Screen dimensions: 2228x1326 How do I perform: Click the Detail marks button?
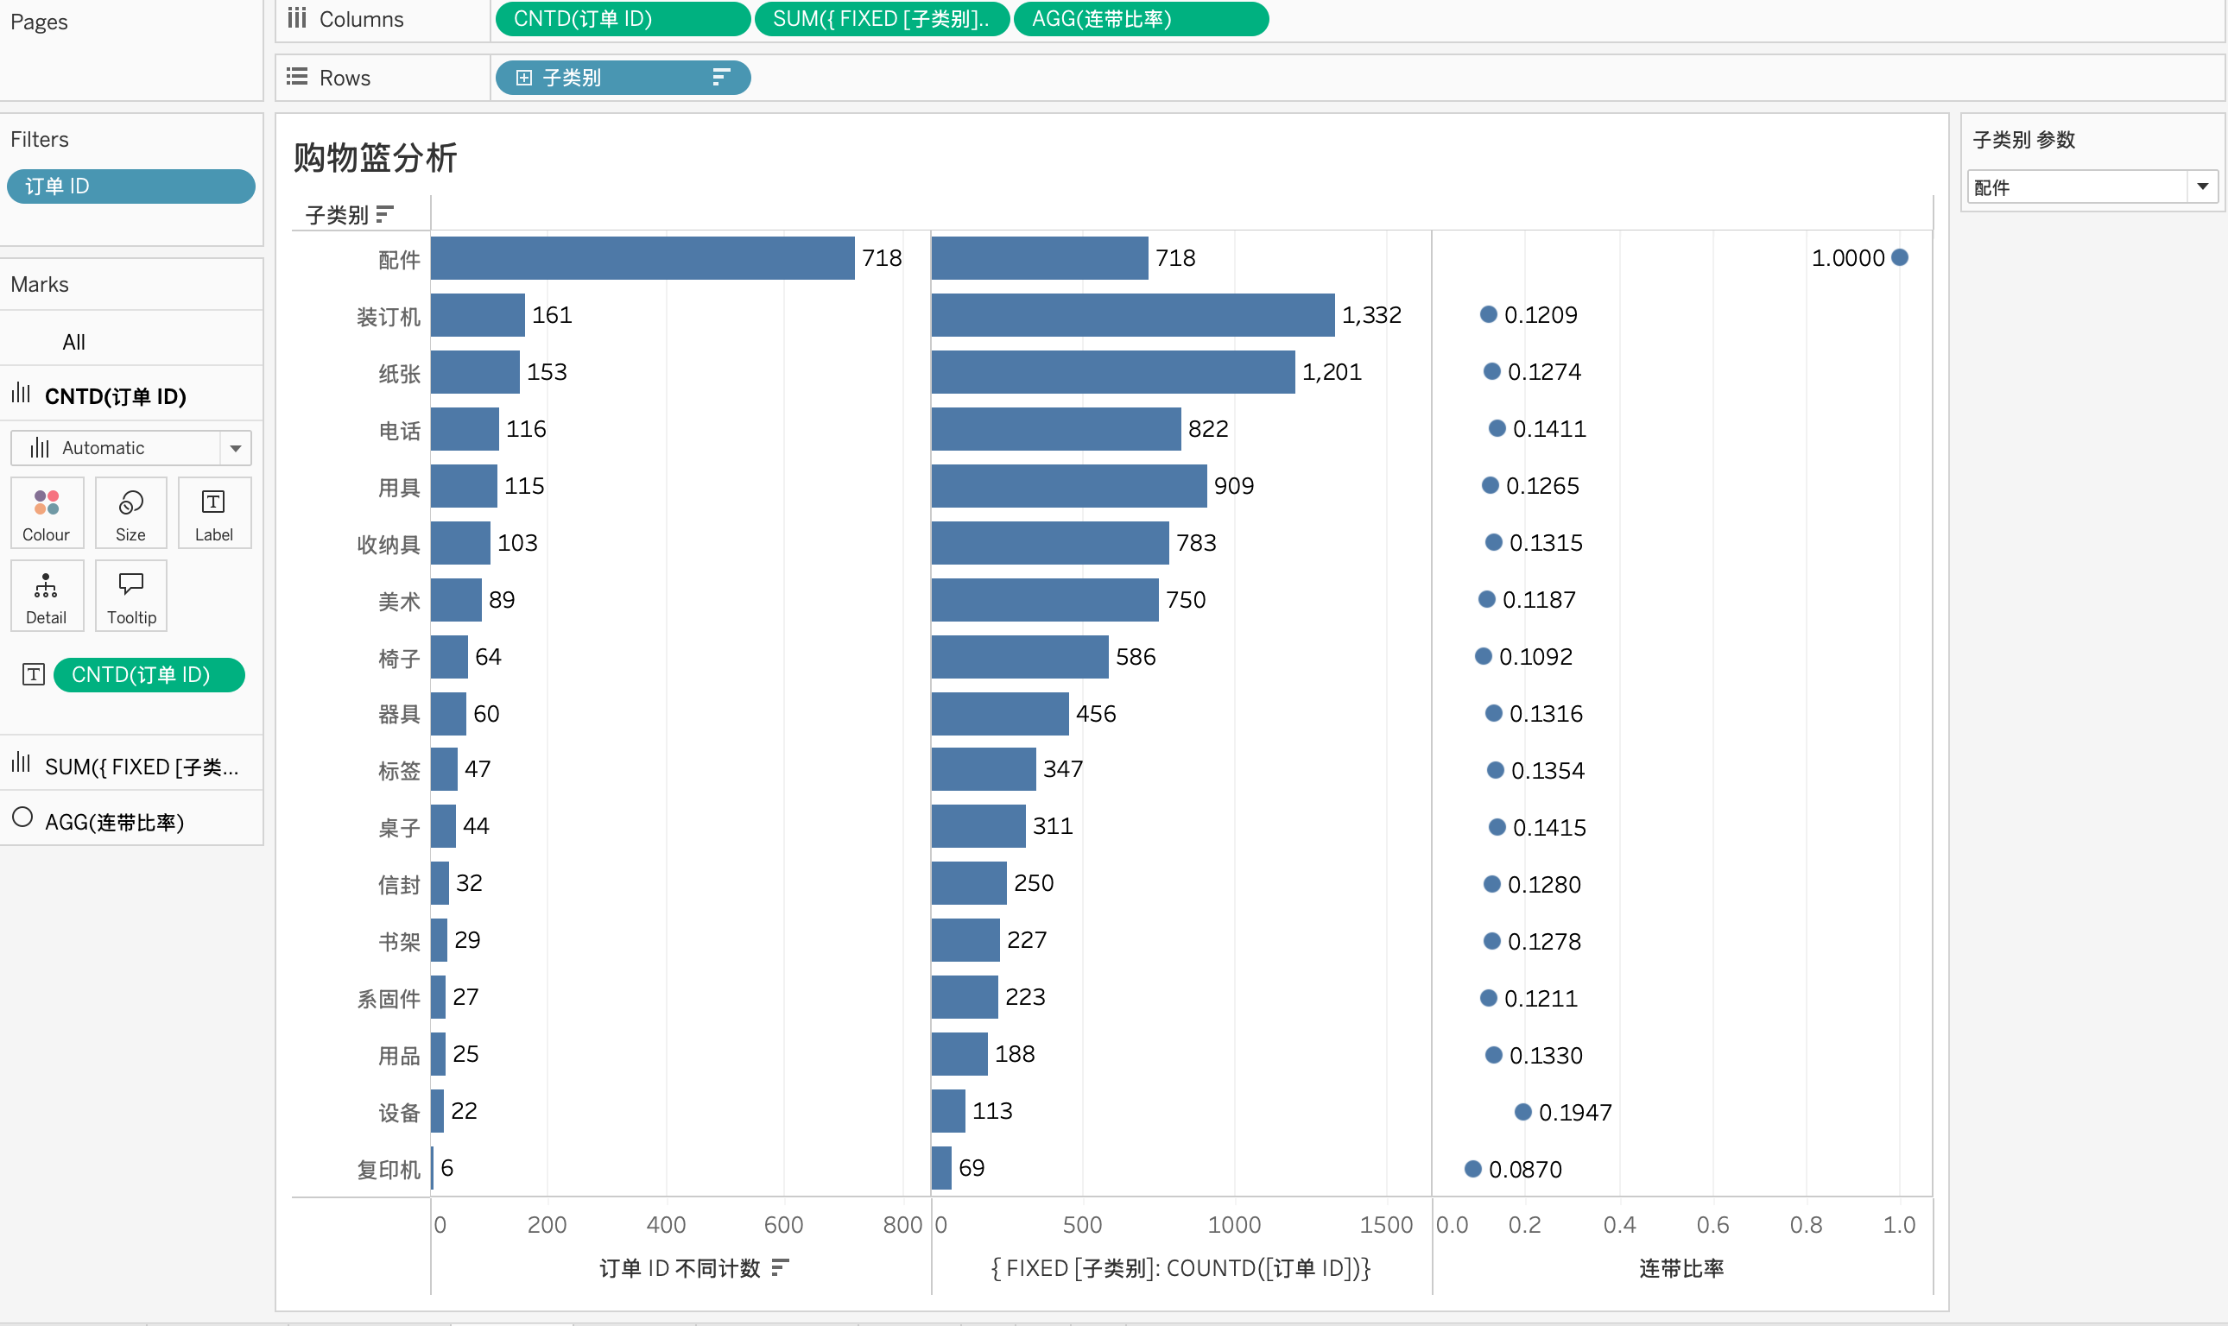pos(47,596)
